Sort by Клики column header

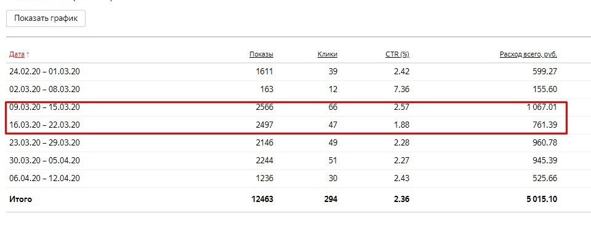tap(327, 55)
